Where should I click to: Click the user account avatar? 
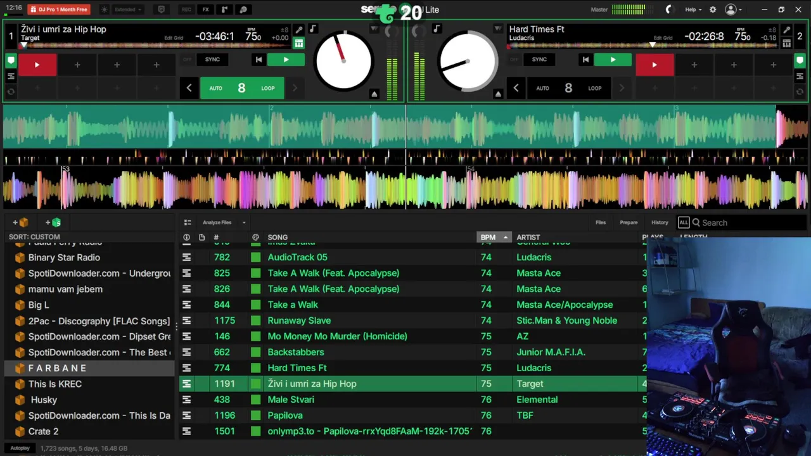point(731,9)
